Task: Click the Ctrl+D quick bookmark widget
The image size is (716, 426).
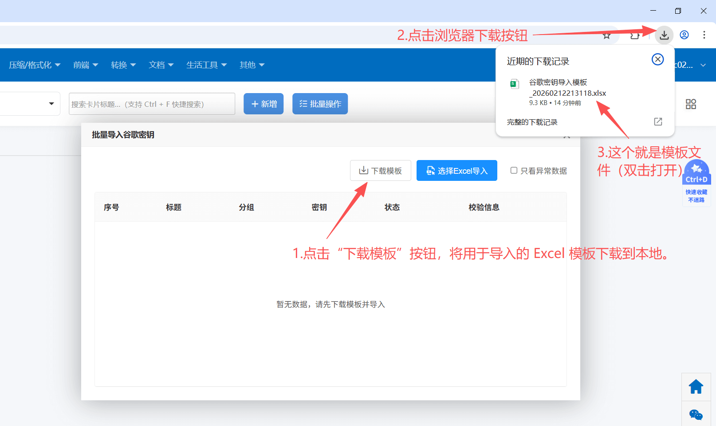Action: (696, 183)
